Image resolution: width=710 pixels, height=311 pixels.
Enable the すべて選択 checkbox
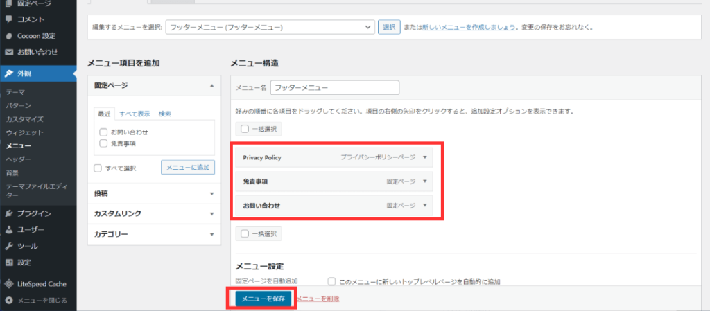click(98, 168)
